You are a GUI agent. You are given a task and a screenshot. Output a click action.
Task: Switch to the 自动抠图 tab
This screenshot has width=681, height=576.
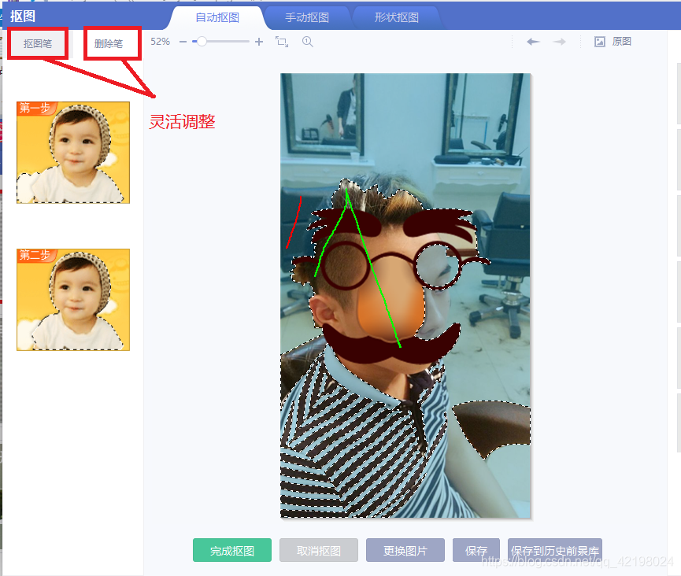217,17
